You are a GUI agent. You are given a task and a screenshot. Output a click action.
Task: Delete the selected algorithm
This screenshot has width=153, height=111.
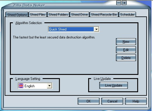126,58
